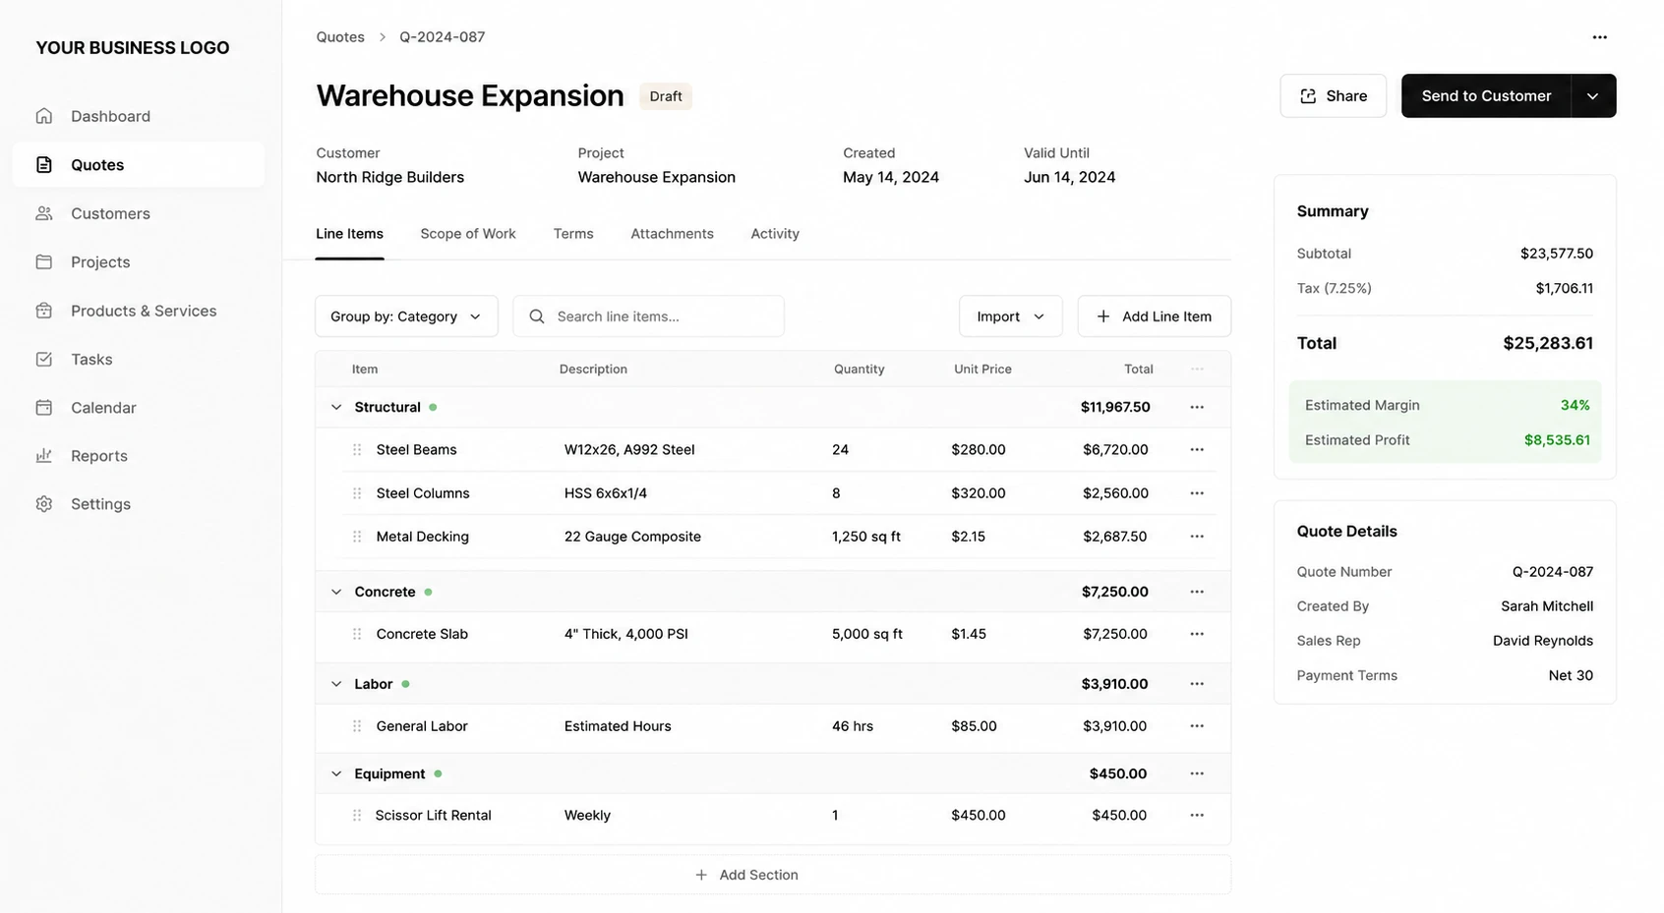Image resolution: width=1664 pixels, height=913 pixels.
Task: Click the $85.00 unit price cell
Action: point(974,726)
